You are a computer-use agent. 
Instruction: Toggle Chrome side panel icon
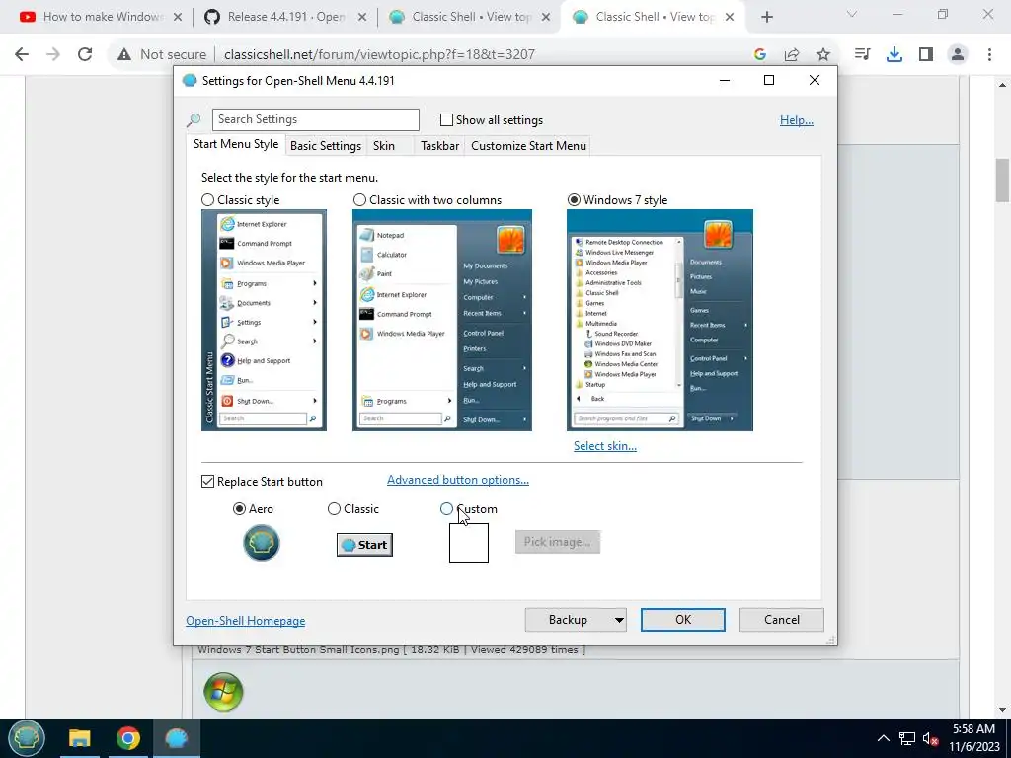pyautogui.click(x=926, y=54)
